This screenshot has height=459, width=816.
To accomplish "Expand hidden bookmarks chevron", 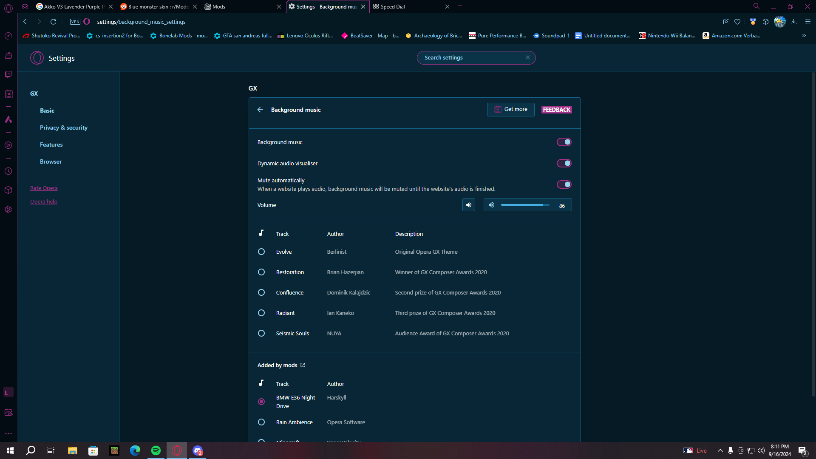I will (804, 36).
